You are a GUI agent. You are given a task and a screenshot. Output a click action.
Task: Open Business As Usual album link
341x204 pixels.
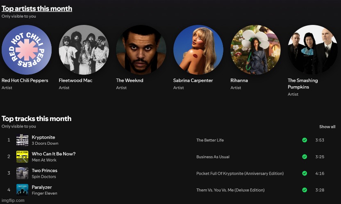(213, 157)
